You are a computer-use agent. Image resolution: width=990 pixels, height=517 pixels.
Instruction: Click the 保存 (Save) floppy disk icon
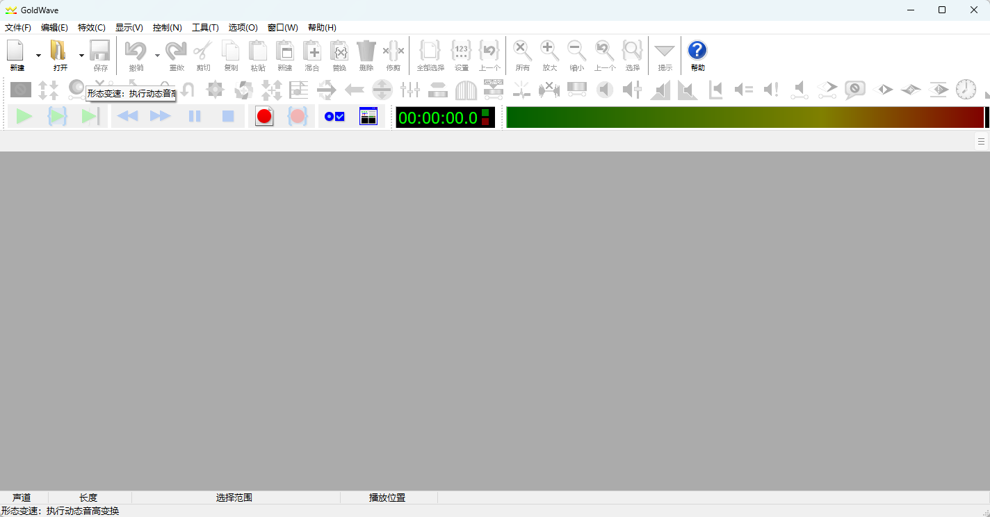[x=100, y=55]
